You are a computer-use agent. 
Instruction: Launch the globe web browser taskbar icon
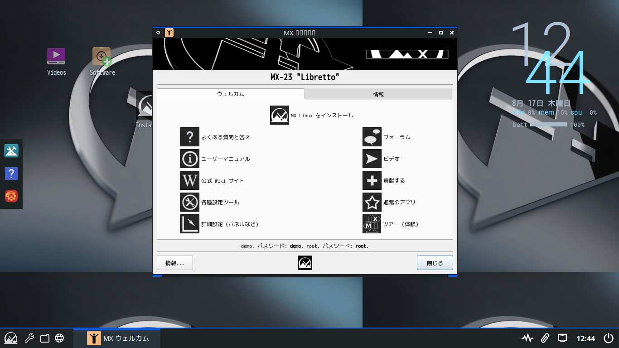coord(59,338)
